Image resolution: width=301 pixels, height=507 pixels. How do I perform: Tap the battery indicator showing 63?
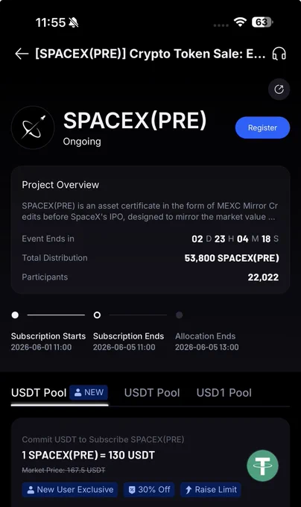click(x=262, y=22)
